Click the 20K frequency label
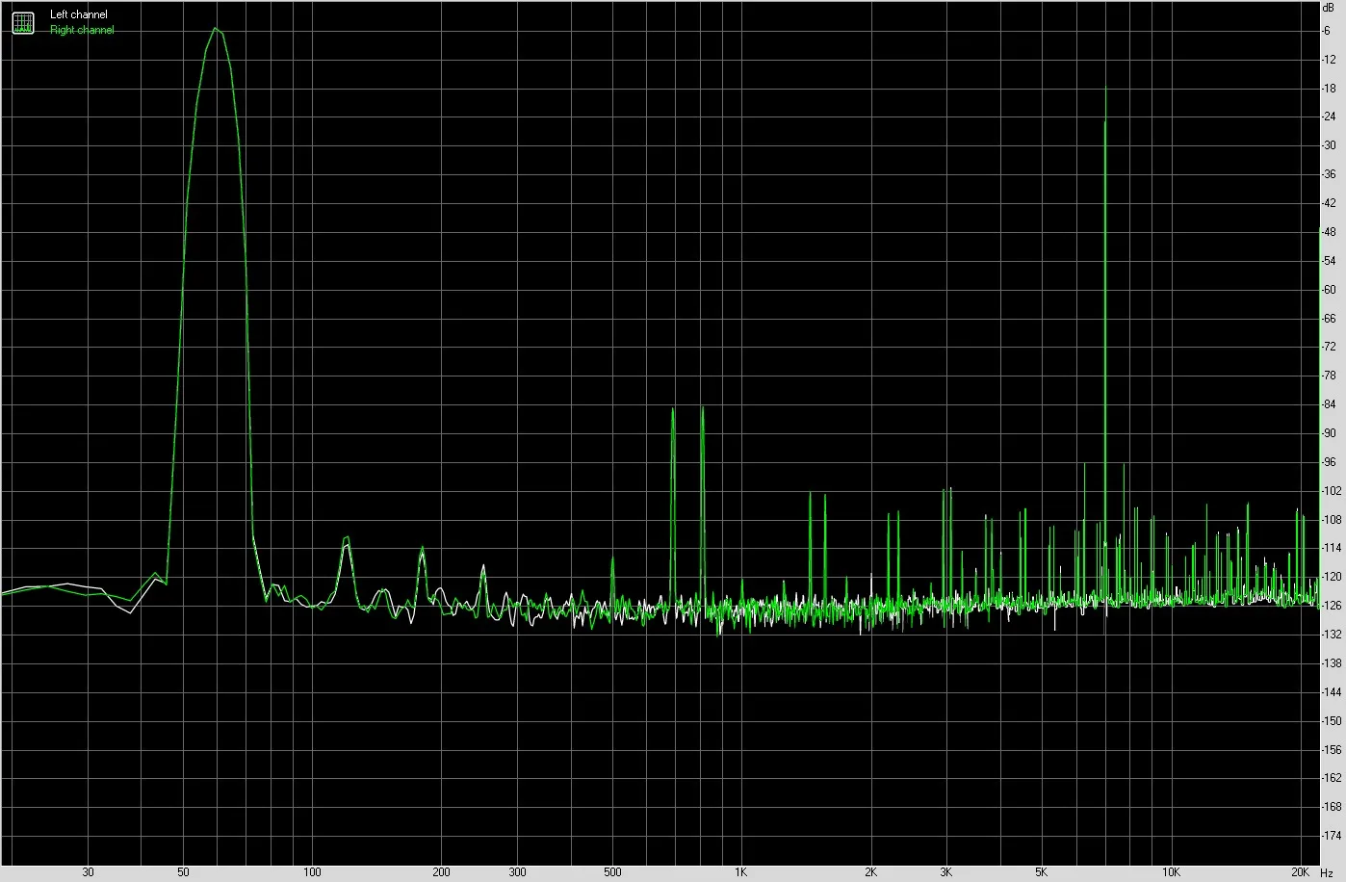1346x882 pixels. pos(1300,872)
